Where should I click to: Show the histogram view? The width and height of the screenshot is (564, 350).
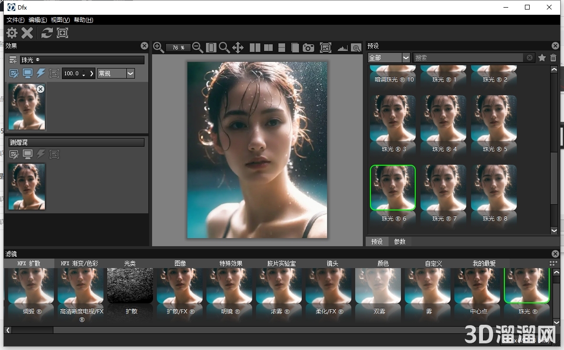342,48
